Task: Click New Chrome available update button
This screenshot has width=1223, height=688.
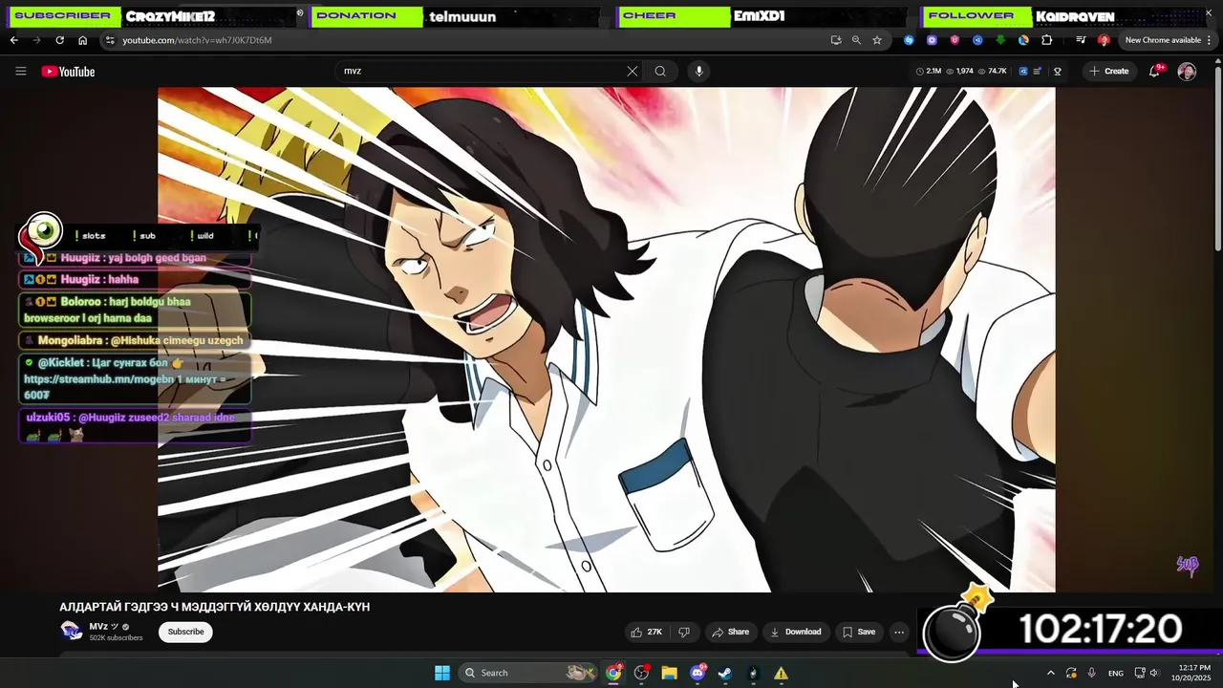Action: coord(1162,40)
